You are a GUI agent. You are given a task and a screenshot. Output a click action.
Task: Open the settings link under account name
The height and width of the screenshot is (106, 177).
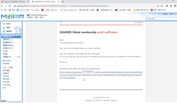coord(36,17)
